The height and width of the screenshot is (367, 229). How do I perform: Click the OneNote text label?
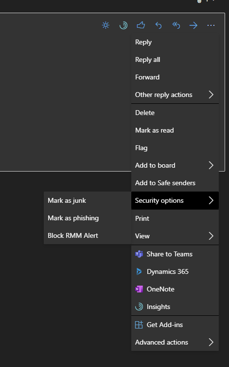(160, 289)
